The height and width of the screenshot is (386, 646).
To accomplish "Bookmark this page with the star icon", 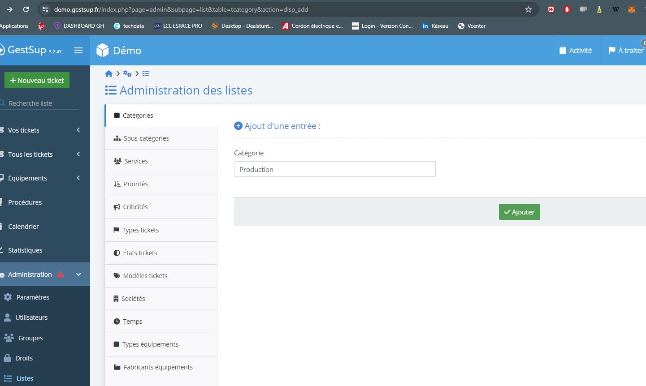I will 529,9.
